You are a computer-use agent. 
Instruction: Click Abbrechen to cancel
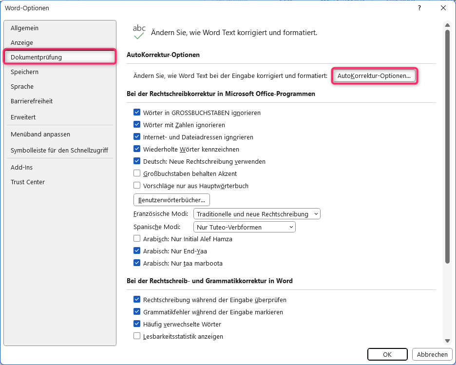click(x=432, y=354)
